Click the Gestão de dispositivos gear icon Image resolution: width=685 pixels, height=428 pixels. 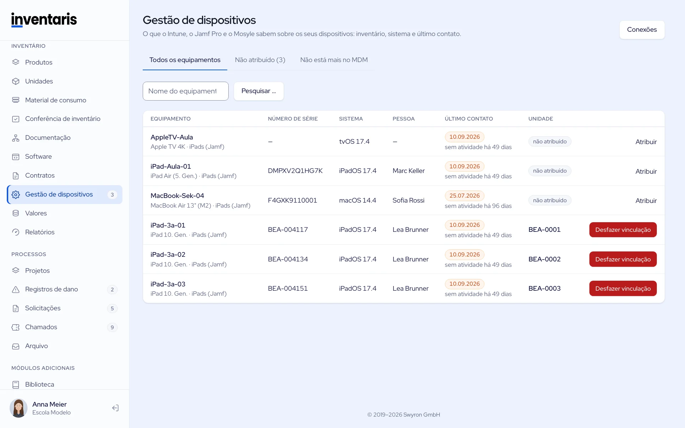click(16, 194)
